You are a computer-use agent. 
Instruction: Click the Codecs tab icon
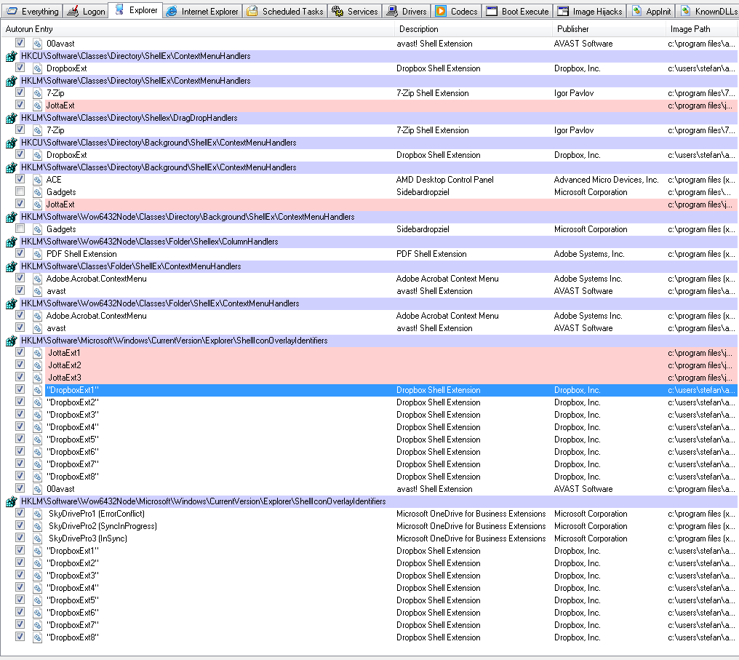pos(441,12)
